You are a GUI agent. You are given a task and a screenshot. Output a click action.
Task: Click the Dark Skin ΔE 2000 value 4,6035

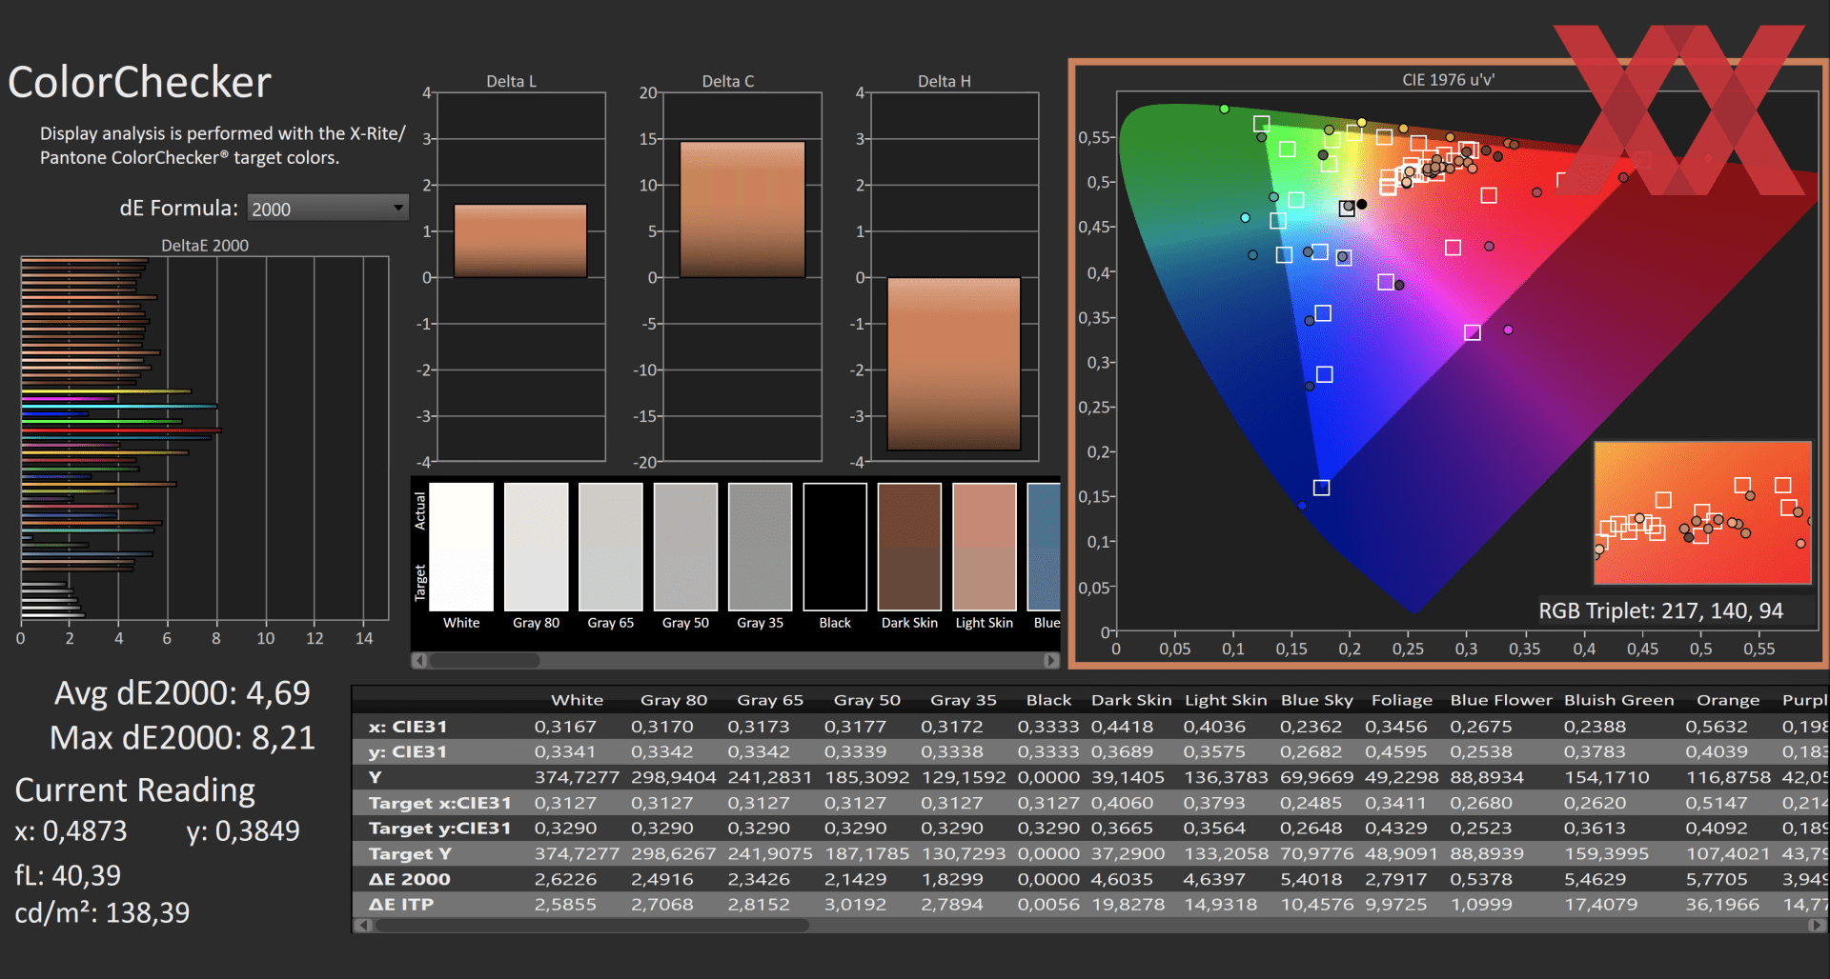1128,879
